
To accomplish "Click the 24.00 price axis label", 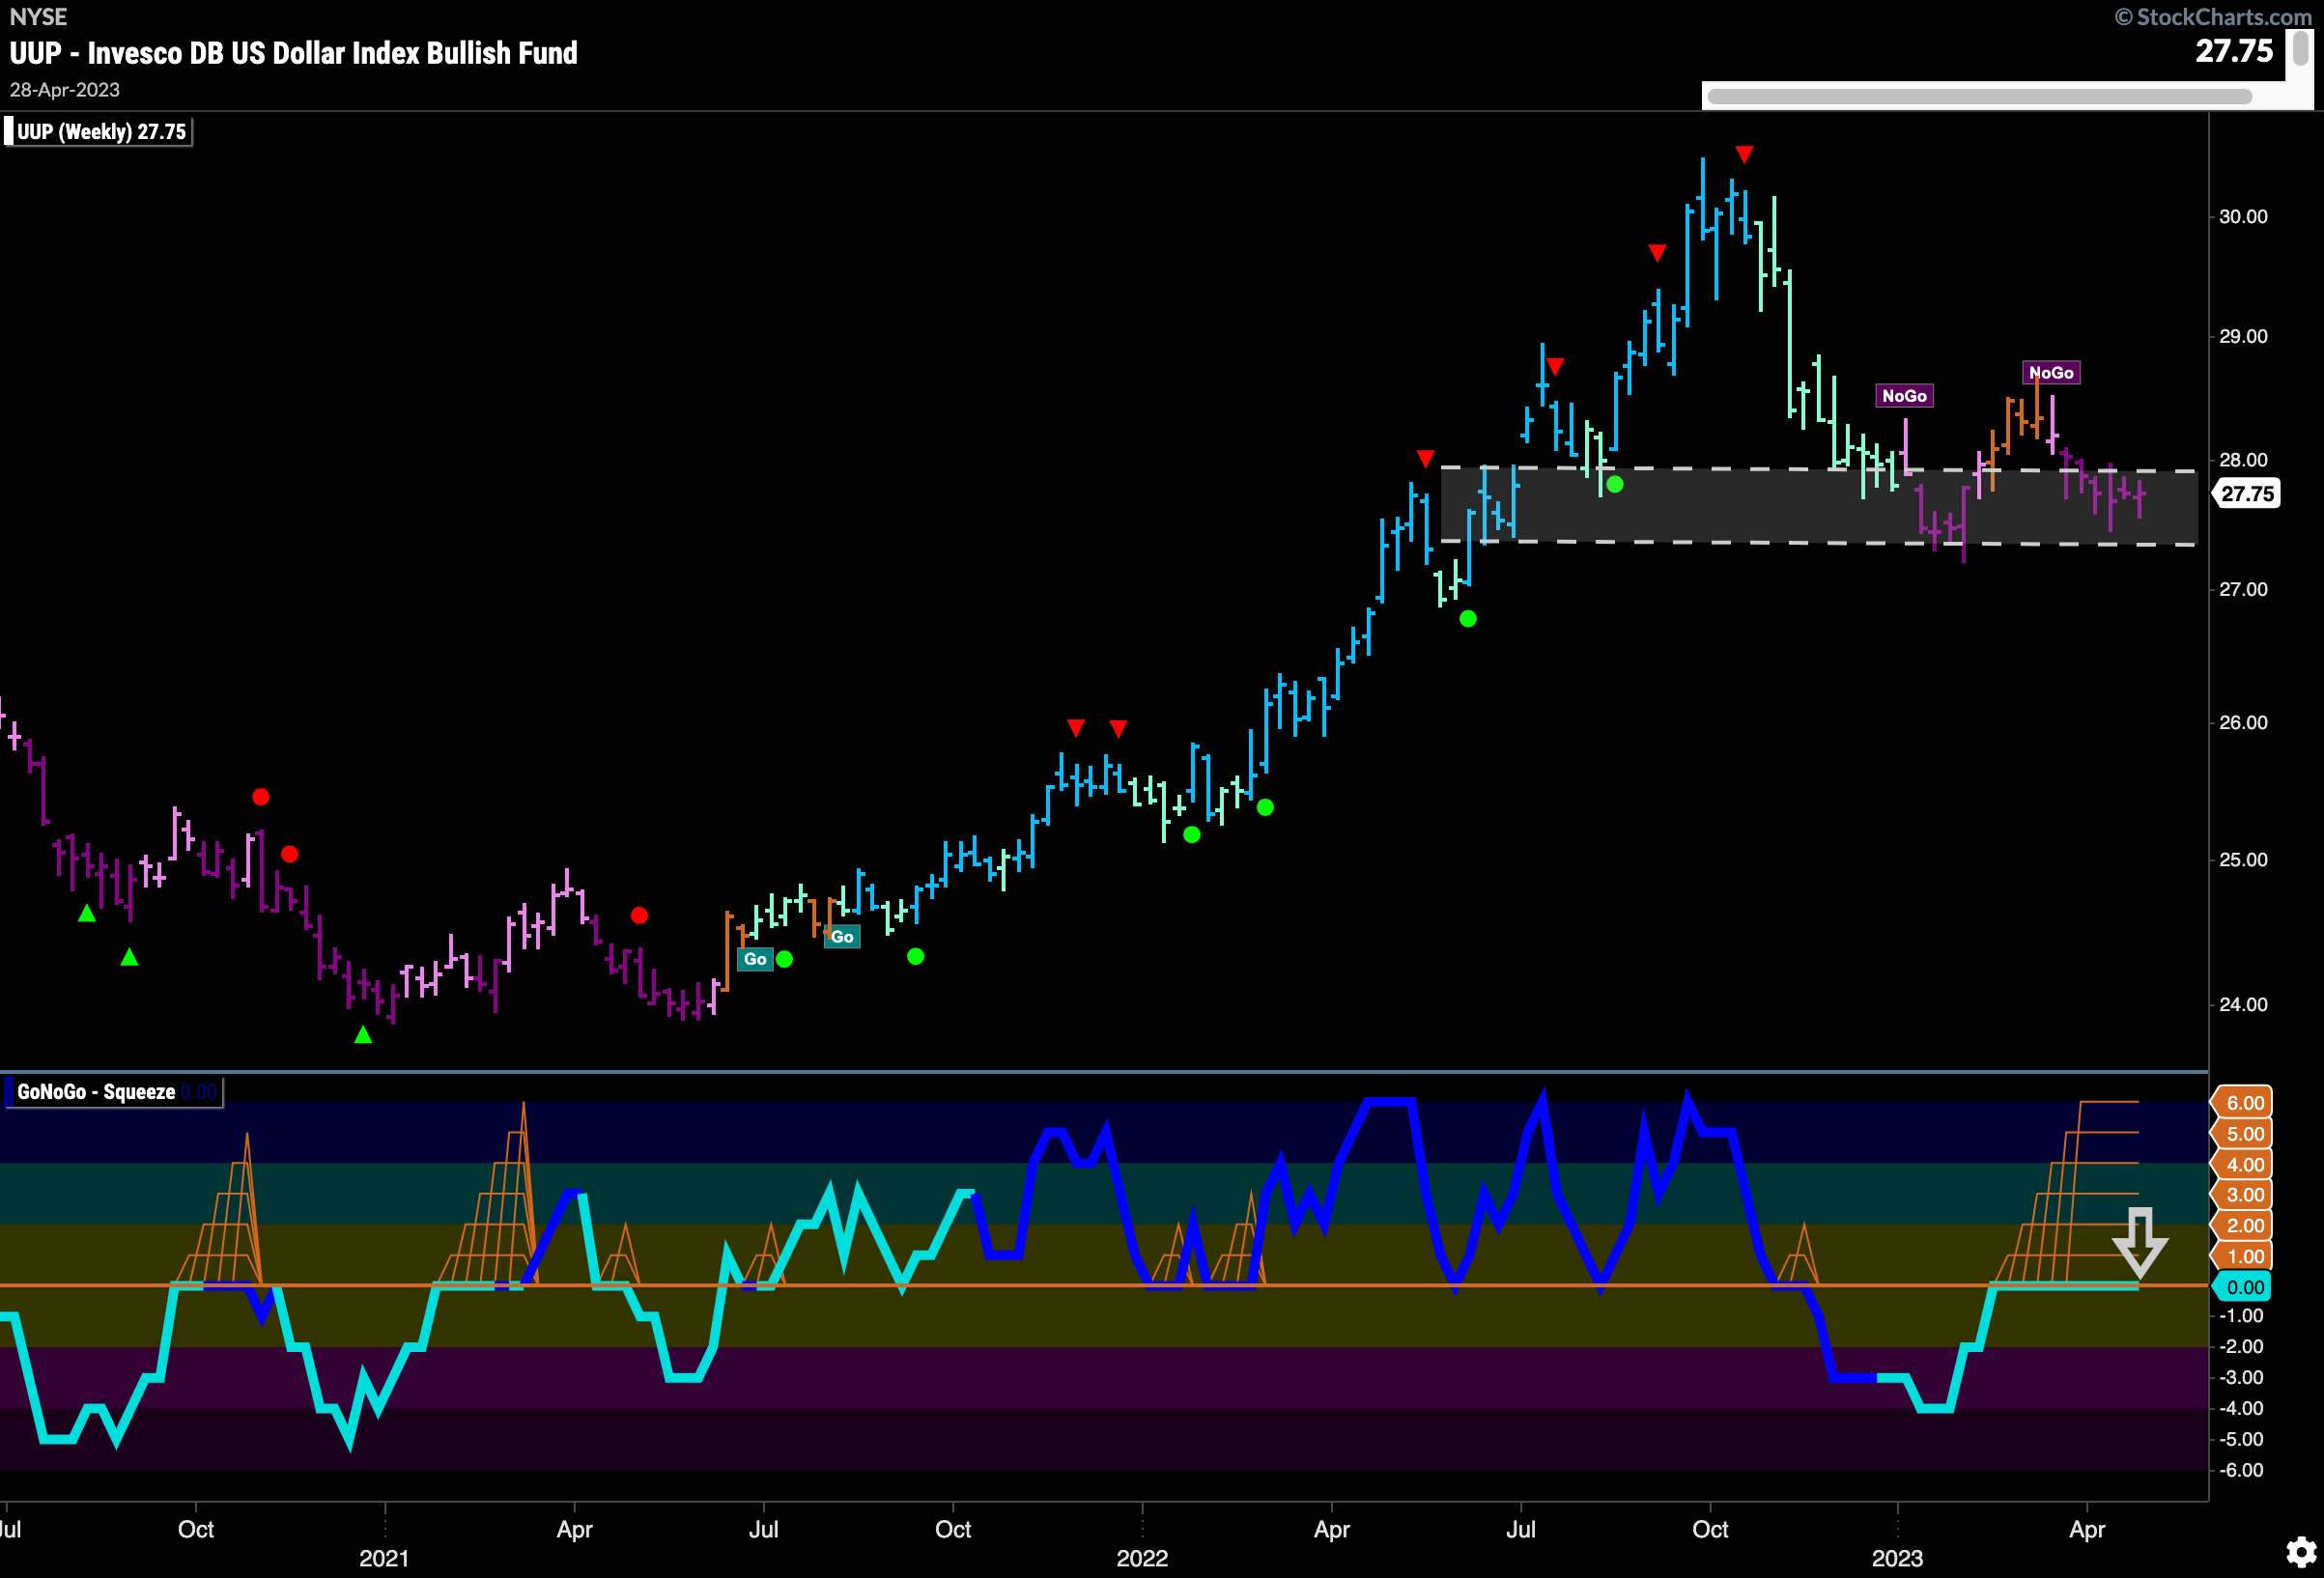I will [2244, 1005].
